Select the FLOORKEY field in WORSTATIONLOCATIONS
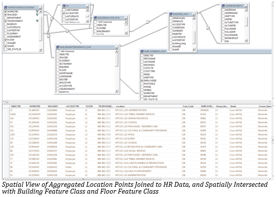The image size is (276, 197). [13, 34]
